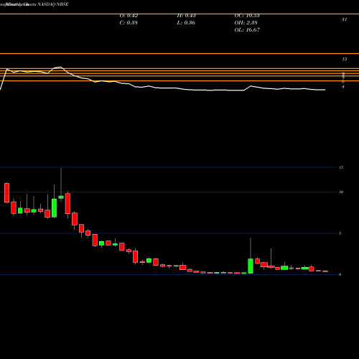
Task: Click the 'OH: 2.38' value
Action: coord(246,23)
